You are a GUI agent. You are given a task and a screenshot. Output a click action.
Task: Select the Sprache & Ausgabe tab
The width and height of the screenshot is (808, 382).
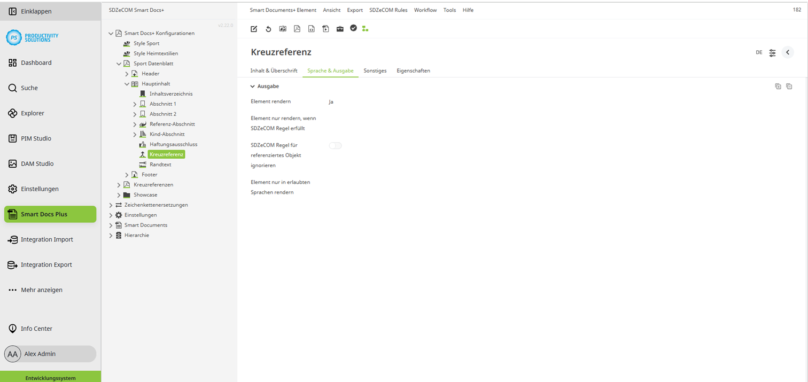point(330,71)
